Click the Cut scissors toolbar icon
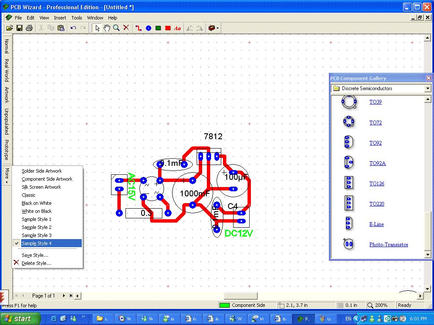This screenshot has width=434, height=325. coord(41,28)
